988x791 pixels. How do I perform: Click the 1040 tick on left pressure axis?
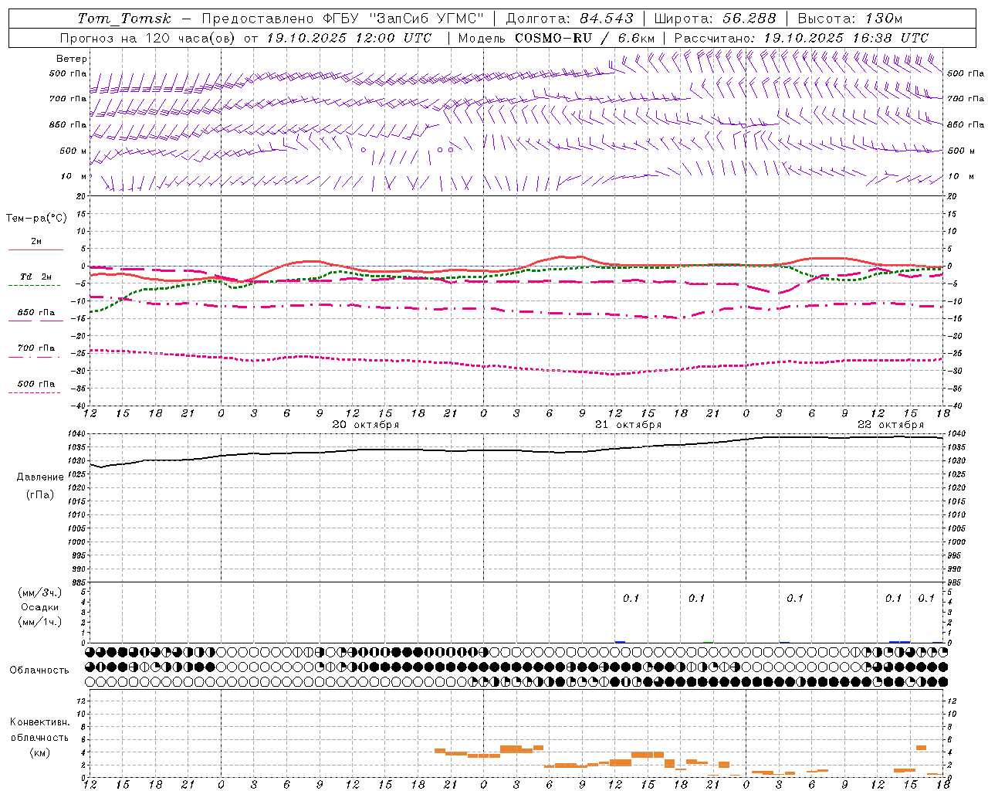[x=77, y=434]
